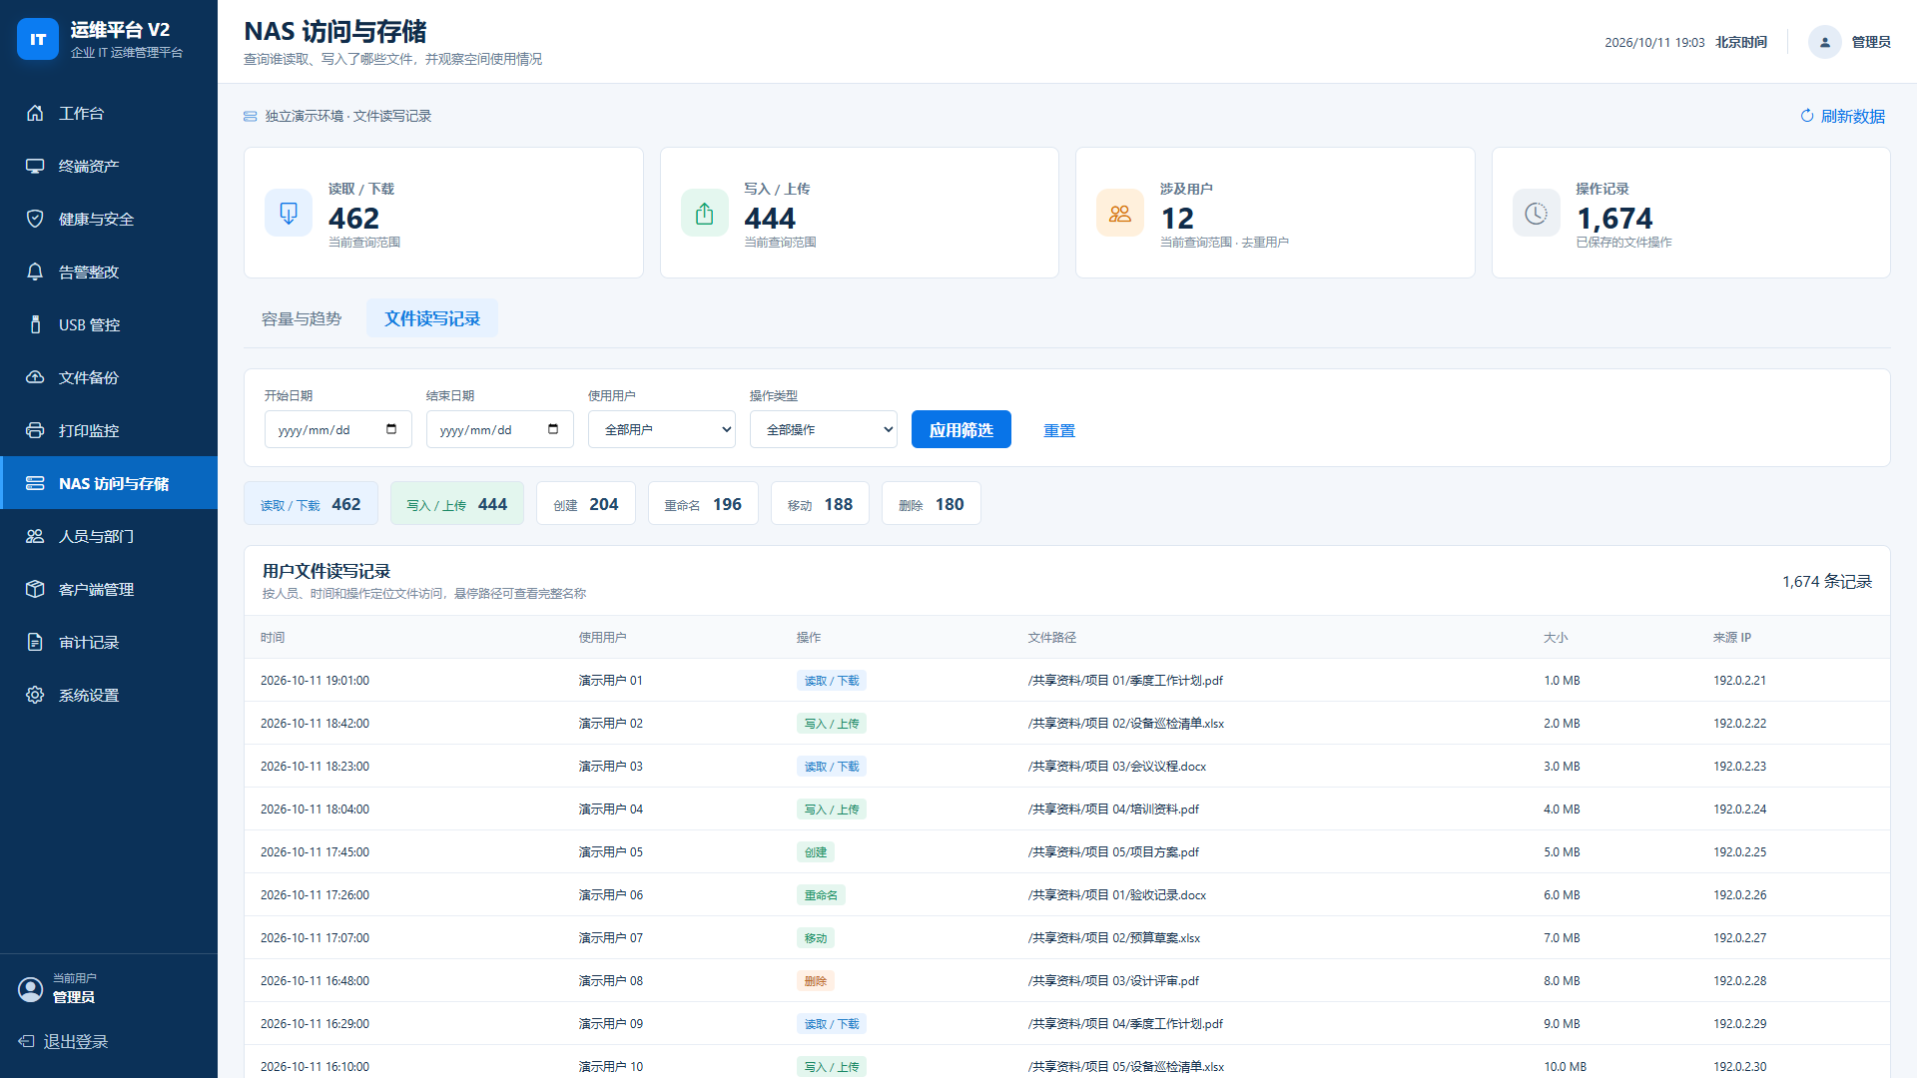Click the 告警整改 bell icon
This screenshot has height=1078, width=1917.
(x=35, y=271)
